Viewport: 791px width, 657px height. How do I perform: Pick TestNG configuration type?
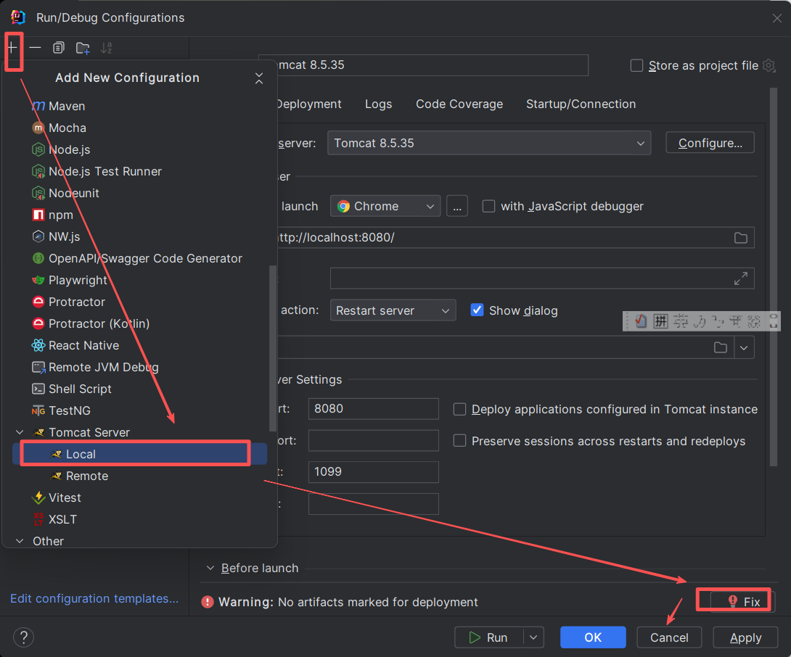pos(70,410)
